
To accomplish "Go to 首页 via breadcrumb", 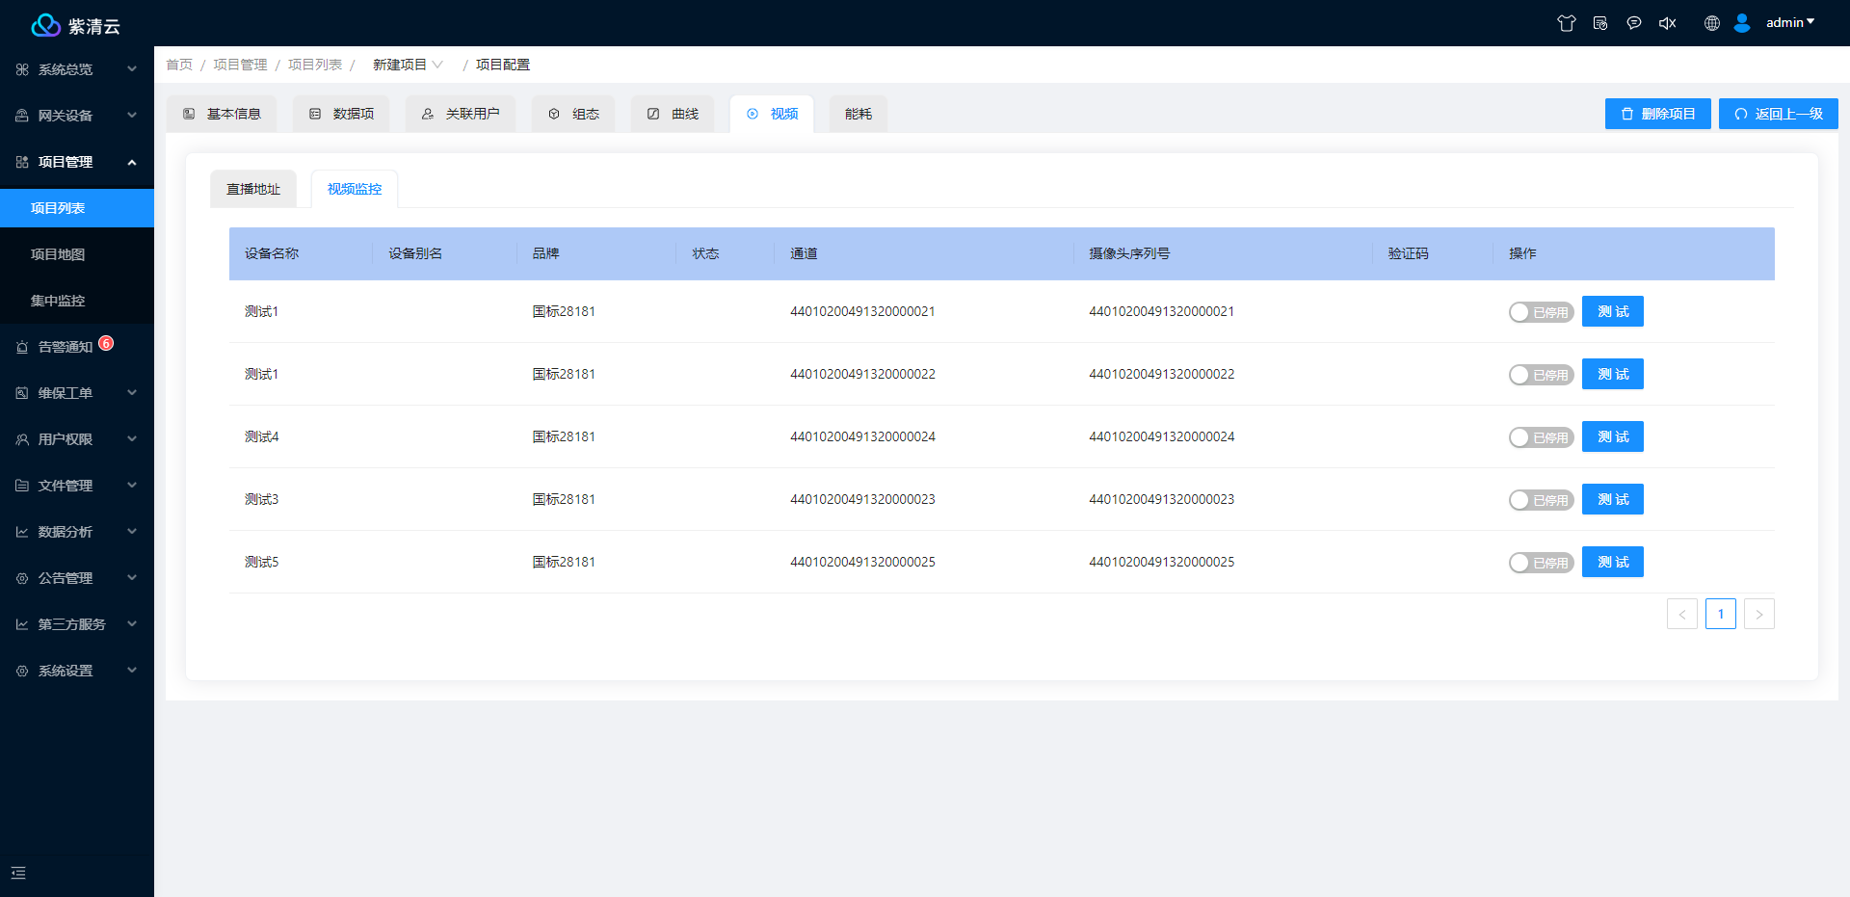I will coord(179,65).
